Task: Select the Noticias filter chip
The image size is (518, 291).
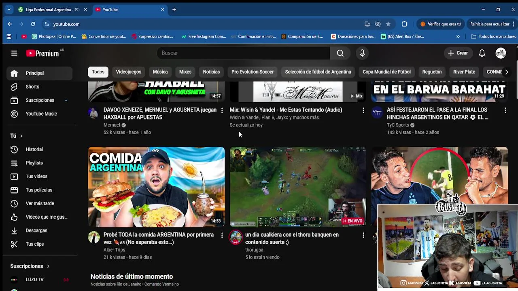Action: pyautogui.click(x=211, y=72)
